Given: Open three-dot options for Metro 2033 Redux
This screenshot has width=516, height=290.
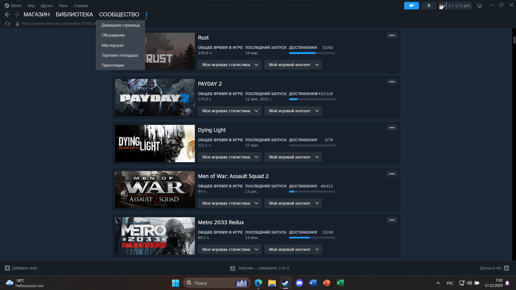Looking at the screenshot, I should coord(392,220).
